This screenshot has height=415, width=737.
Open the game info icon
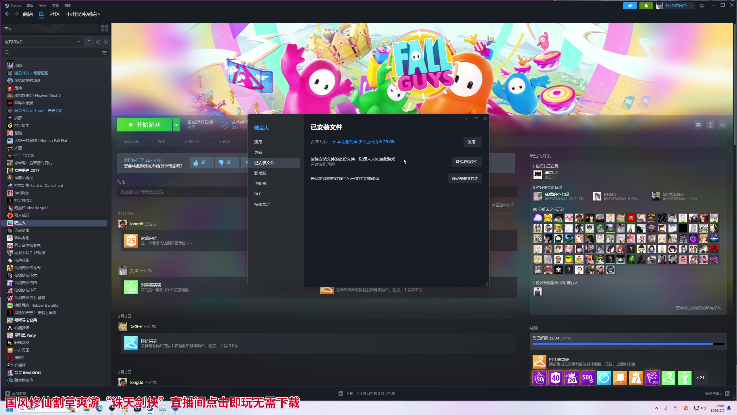tap(711, 125)
